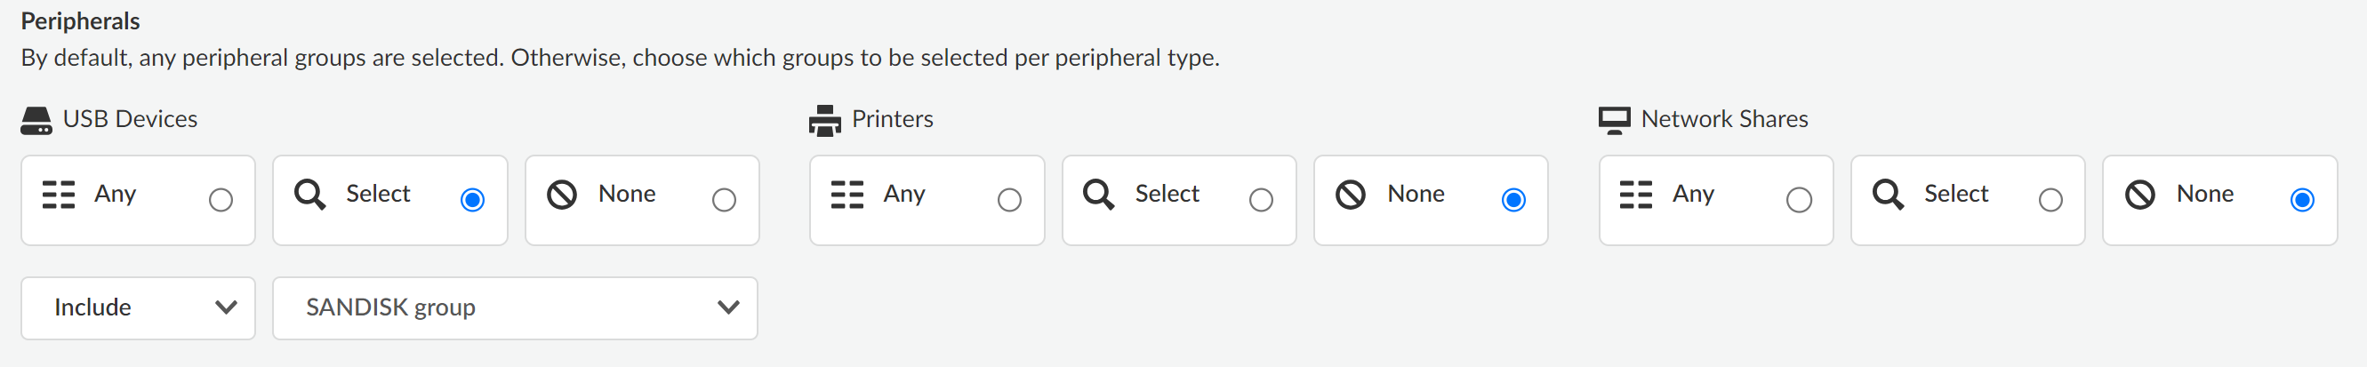
Task: Choose the Select radio under Network Shares
Action: [2050, 200]
